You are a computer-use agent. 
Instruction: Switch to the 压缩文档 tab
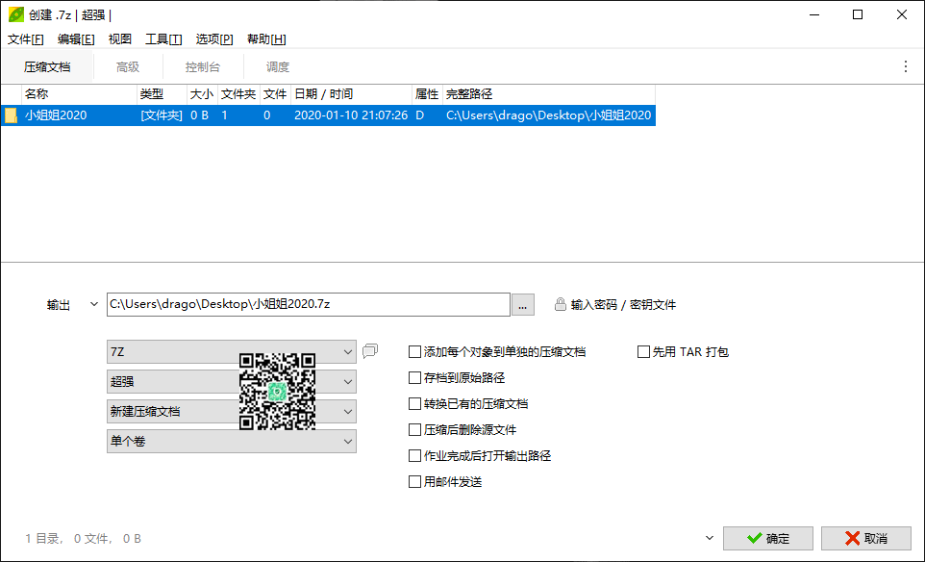point(47,66)
